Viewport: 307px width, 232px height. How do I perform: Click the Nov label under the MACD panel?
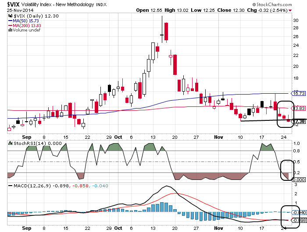tap(218, 228)
